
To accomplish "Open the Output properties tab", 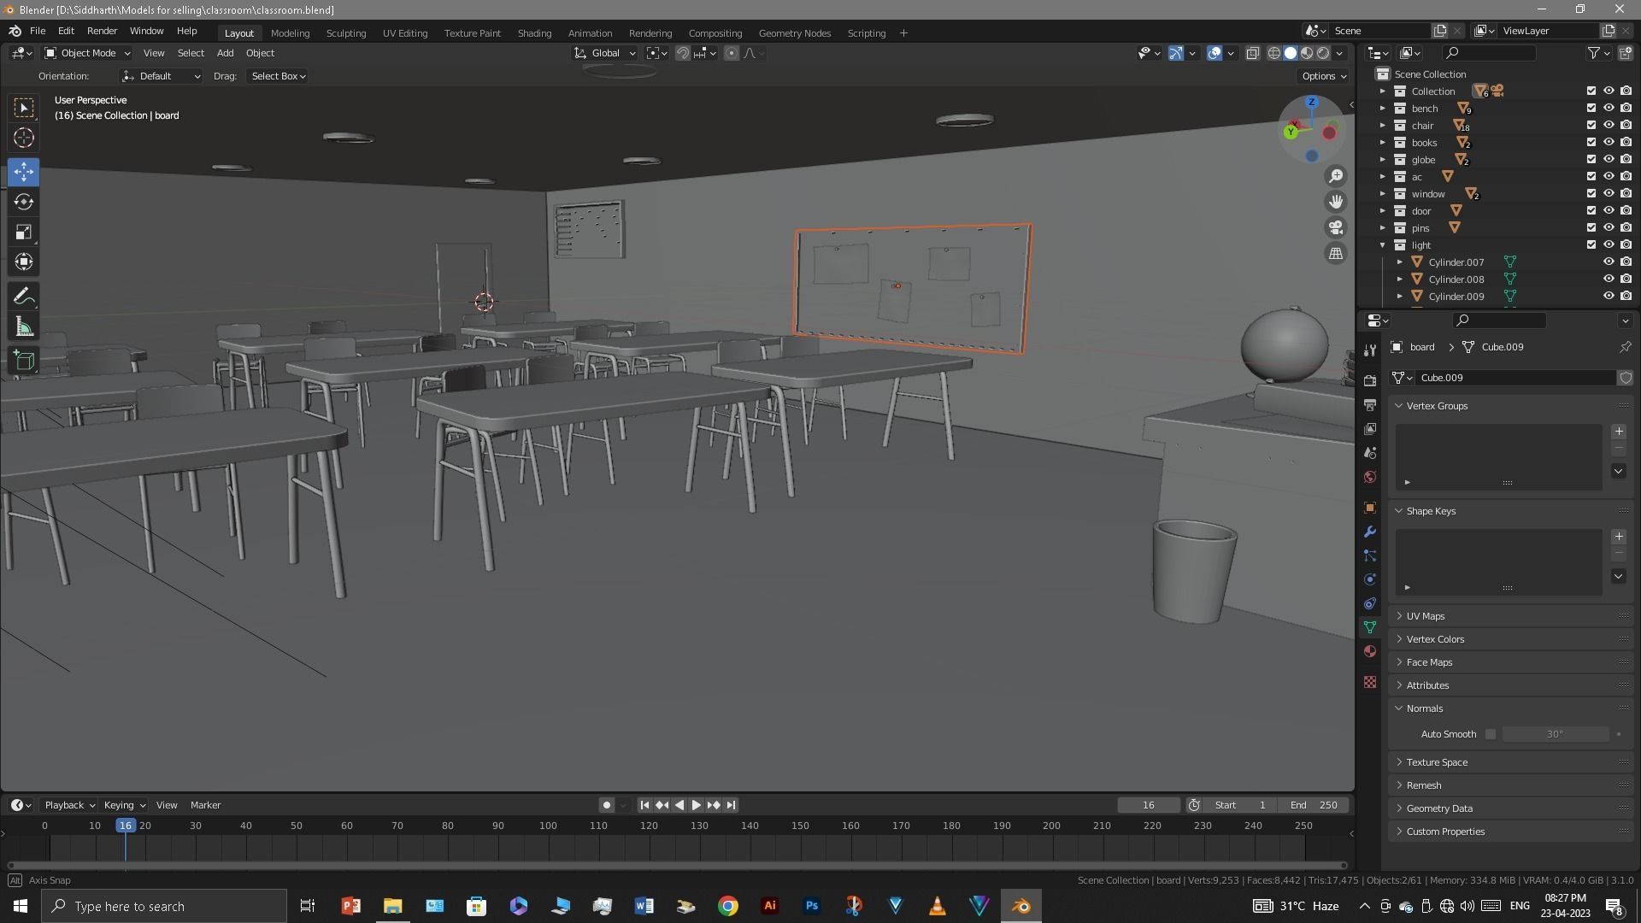I will click(1370, 404).
